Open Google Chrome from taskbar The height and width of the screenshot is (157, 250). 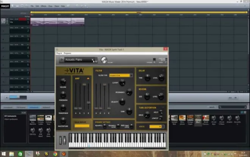(55, 154)
